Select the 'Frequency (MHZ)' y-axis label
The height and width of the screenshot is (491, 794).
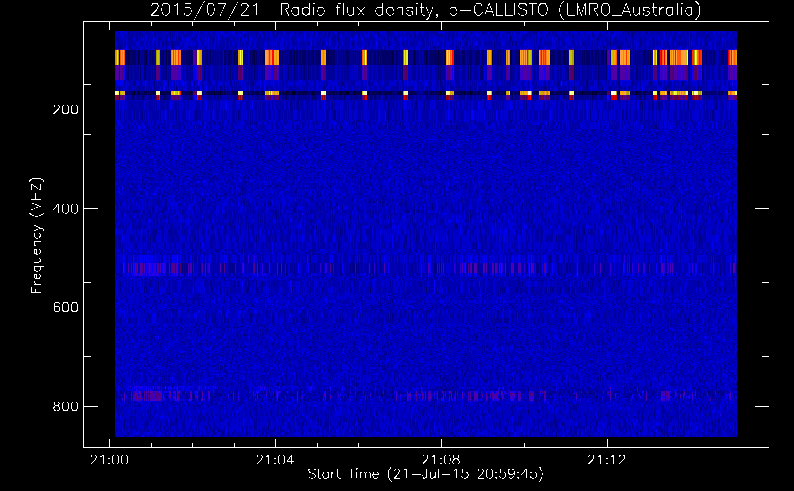[37, 236]
